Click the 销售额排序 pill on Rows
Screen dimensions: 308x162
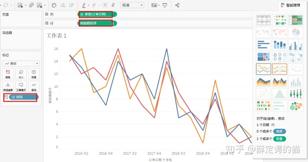click(x=98, y=23)
